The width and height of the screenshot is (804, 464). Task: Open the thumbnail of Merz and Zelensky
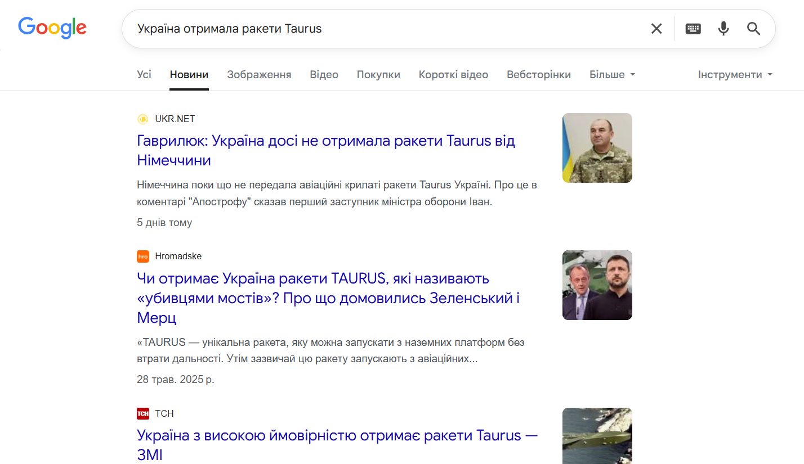[x=597, y=285]
